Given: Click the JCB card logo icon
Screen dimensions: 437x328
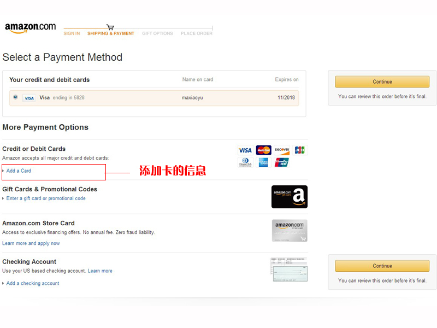Looking at the screenshot, I should (299, 150).
